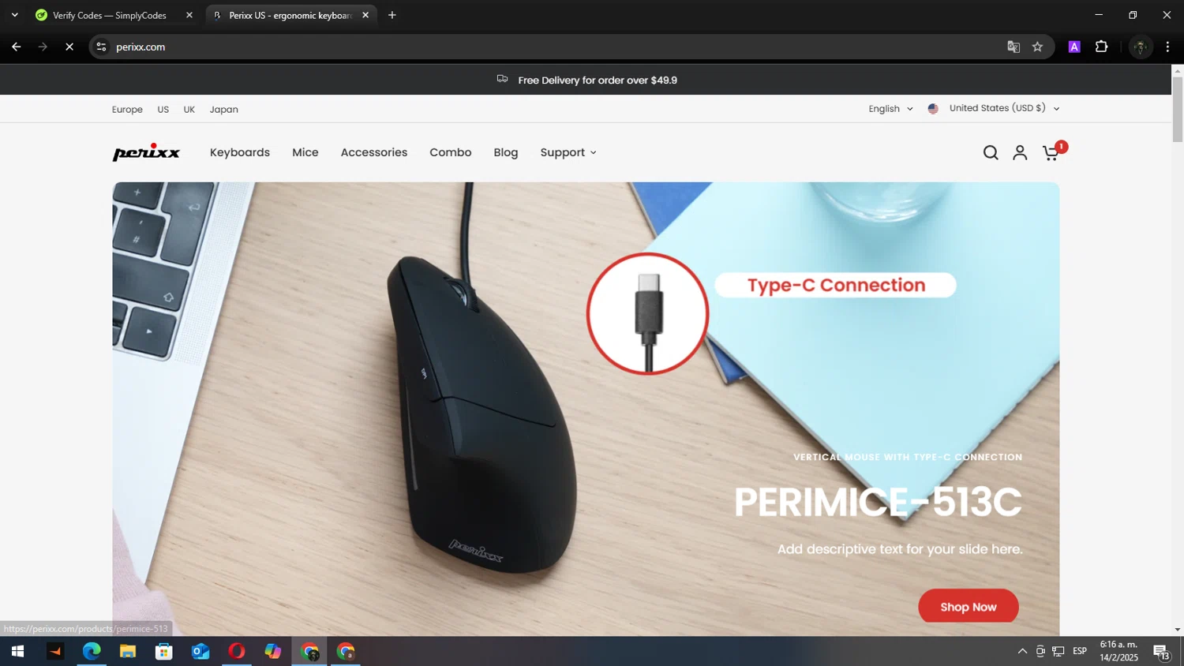Image resolution: width=1184 pixels, height=666 pixels.
Task: Switch to the second Chrome taskbar window
Action: pyautogui.click(x=346, y=651)
